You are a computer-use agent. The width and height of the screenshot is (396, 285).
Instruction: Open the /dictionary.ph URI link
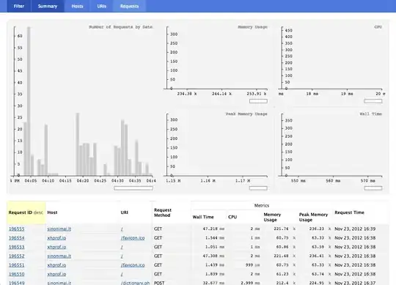pos(135,283)
